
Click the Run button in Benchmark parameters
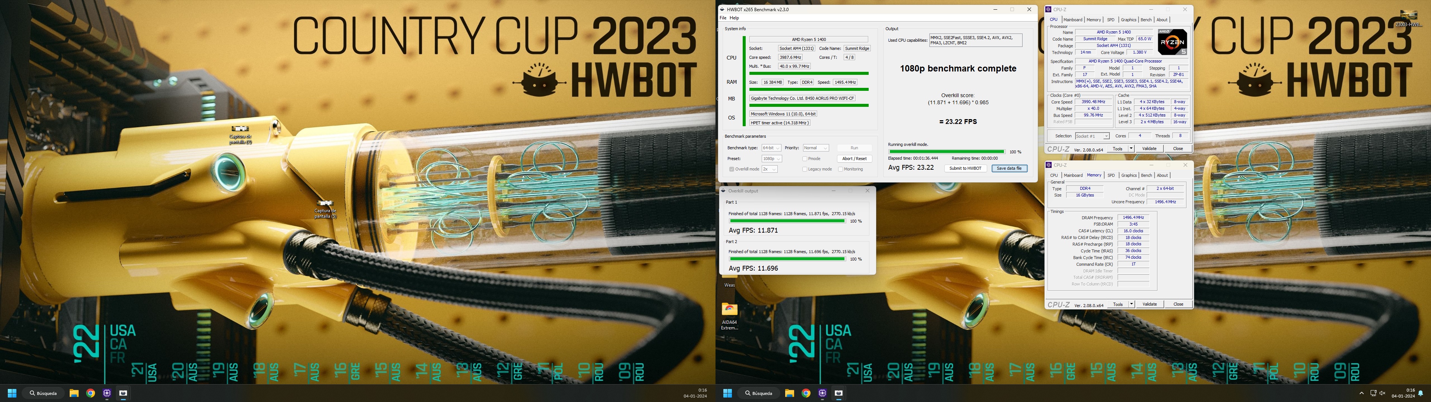855,148
